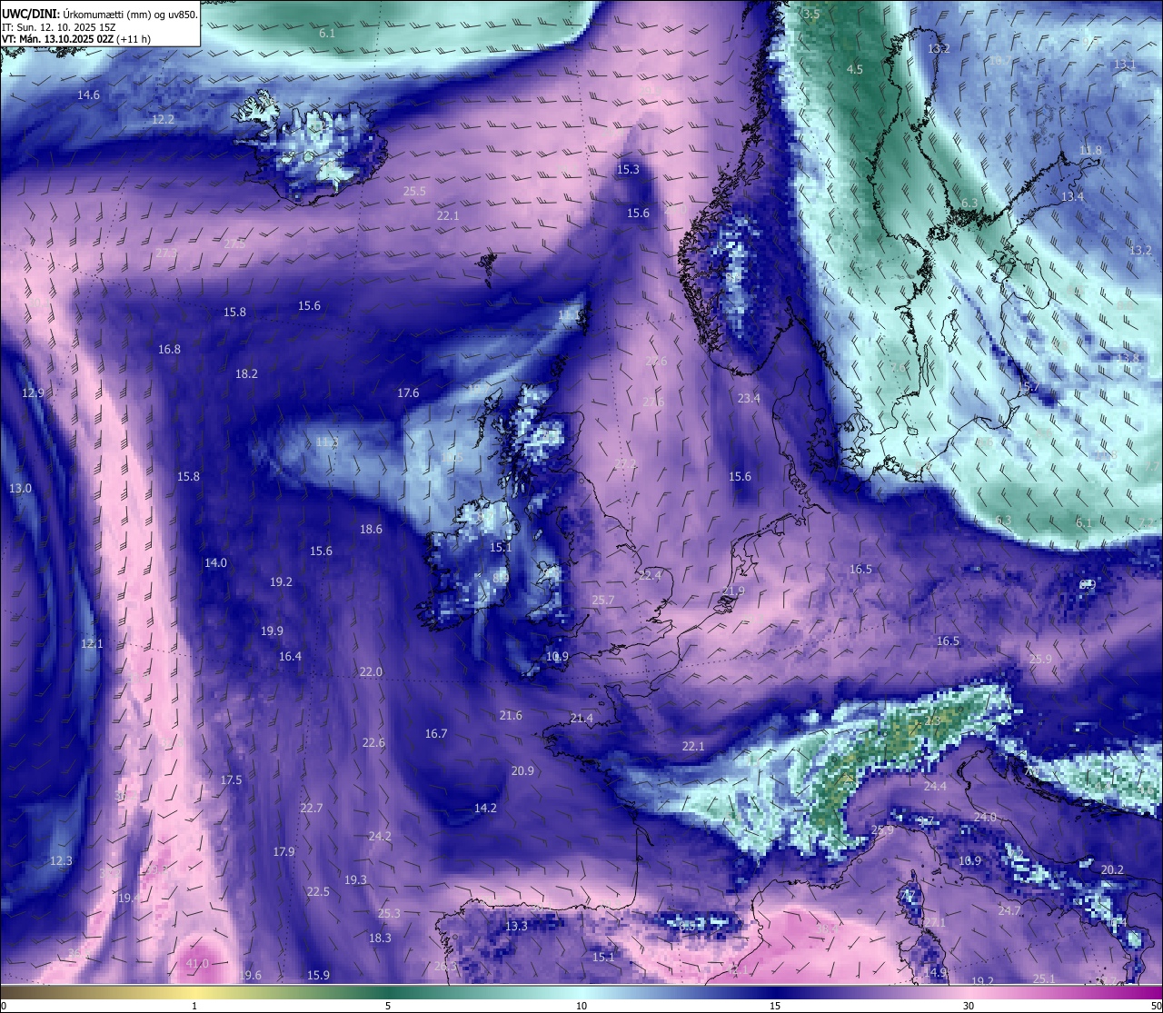1163x1013 pixels.
Task: Click the 19.4 value on the map
Action: point(129,898)
